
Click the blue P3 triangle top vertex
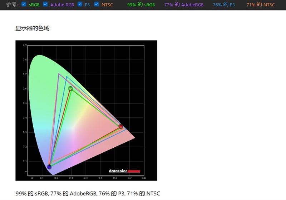[66, 77]
